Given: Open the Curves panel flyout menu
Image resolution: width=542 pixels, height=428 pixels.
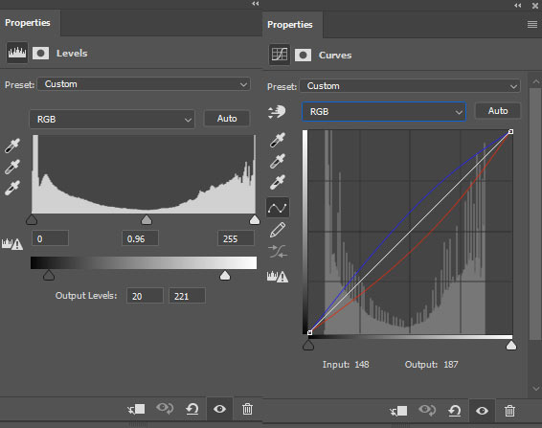Looking at the screenshot, I should tap(532, 25).
